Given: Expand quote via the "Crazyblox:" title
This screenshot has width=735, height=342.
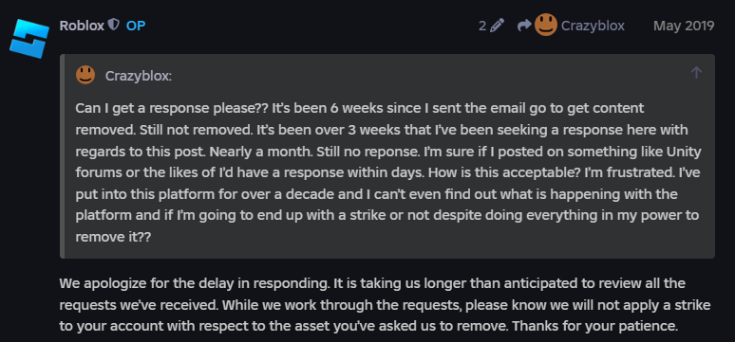Looking at the screenshot, I should [139, 76].
